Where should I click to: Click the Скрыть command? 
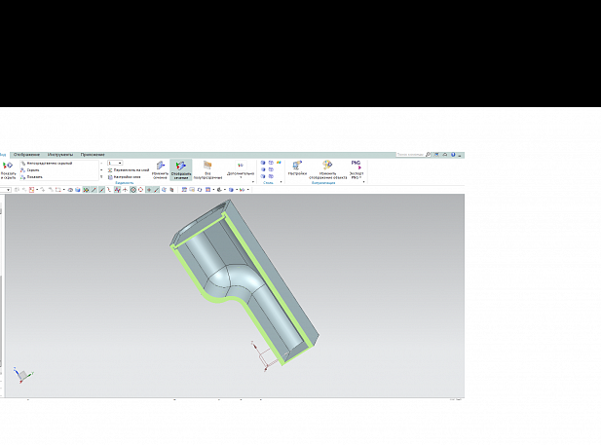click(30, 169)
